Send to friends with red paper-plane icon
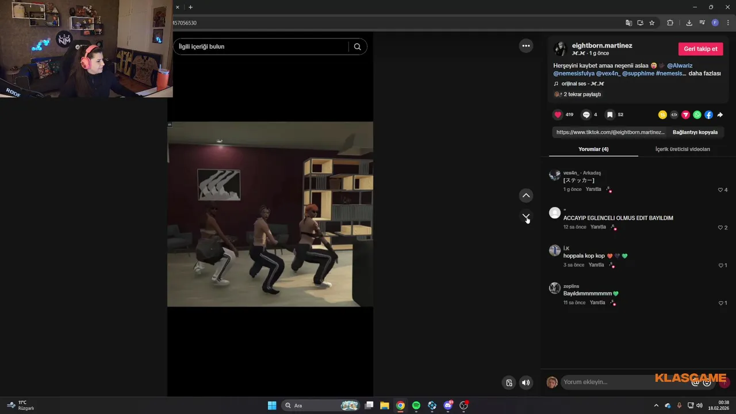 pos(685,115)
